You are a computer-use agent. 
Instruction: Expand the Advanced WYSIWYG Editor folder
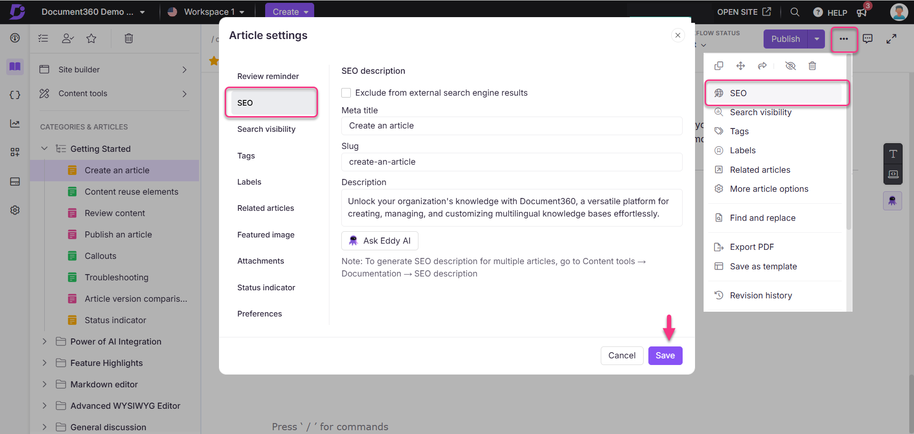[x=44, y=405]
